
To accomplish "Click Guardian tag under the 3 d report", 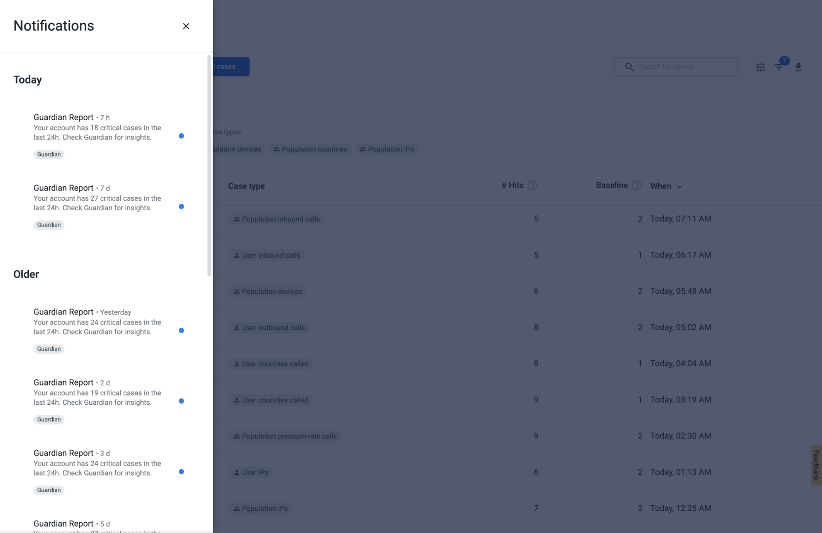I will click(49, 490).
